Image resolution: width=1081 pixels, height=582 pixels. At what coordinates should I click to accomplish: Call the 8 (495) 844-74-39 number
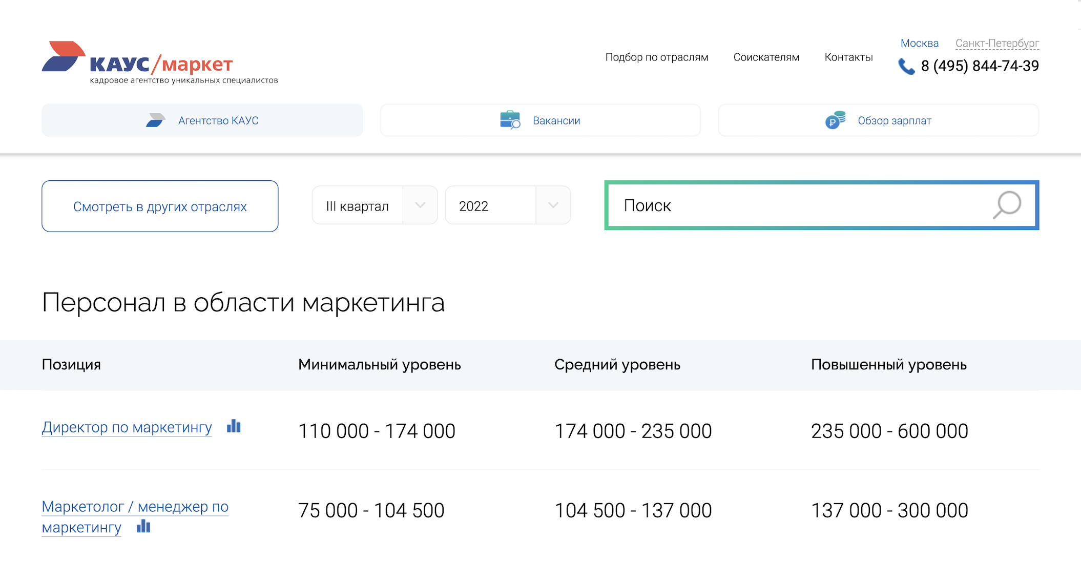click(x=980, y=66)
